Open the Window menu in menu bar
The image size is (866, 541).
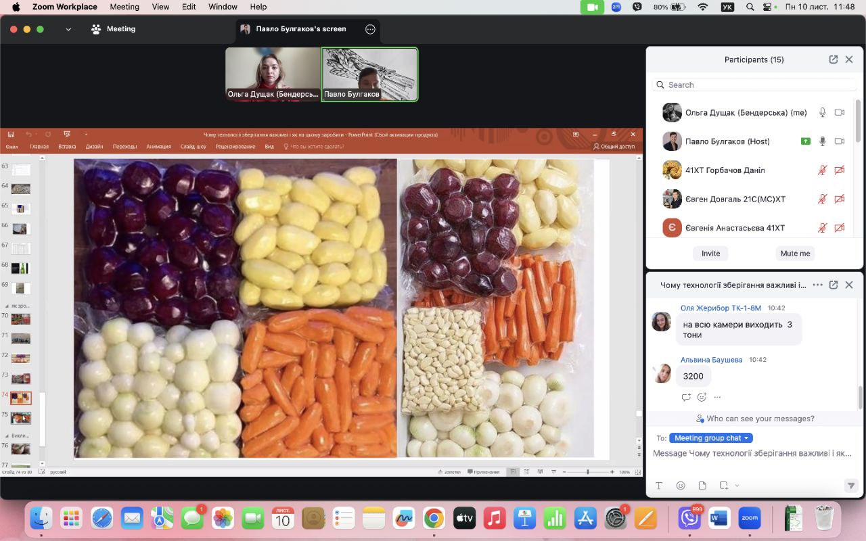pyautogui.click(x=223, y=7)
